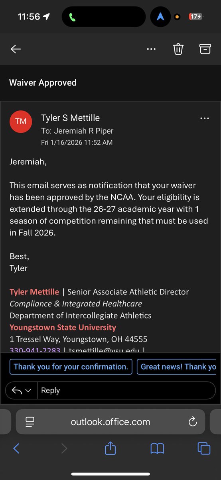Open Safari share sheet icon
The height and width of the screenshot is (480, 221).
[x=110, y=448]
